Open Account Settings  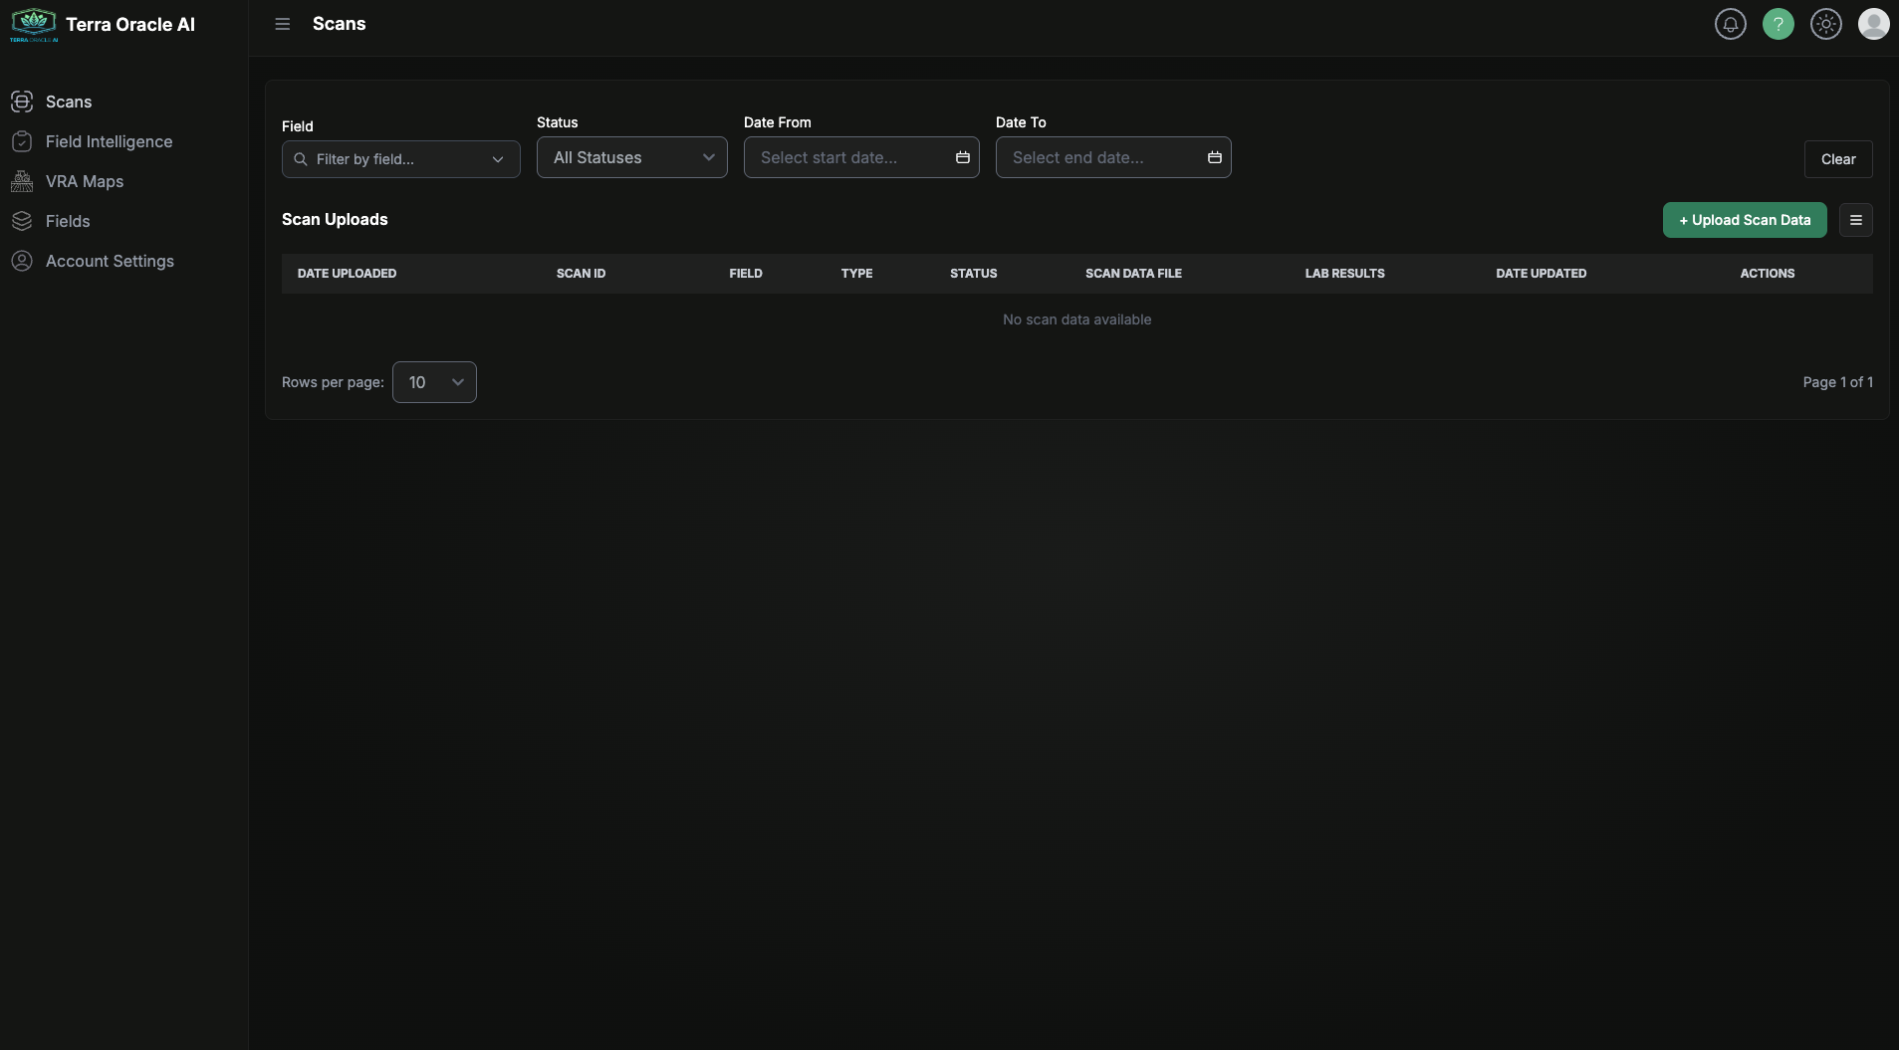click(x=110, y=261)
